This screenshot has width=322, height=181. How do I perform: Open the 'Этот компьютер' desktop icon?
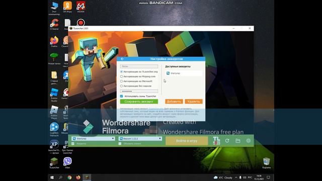tap(54, 8)
